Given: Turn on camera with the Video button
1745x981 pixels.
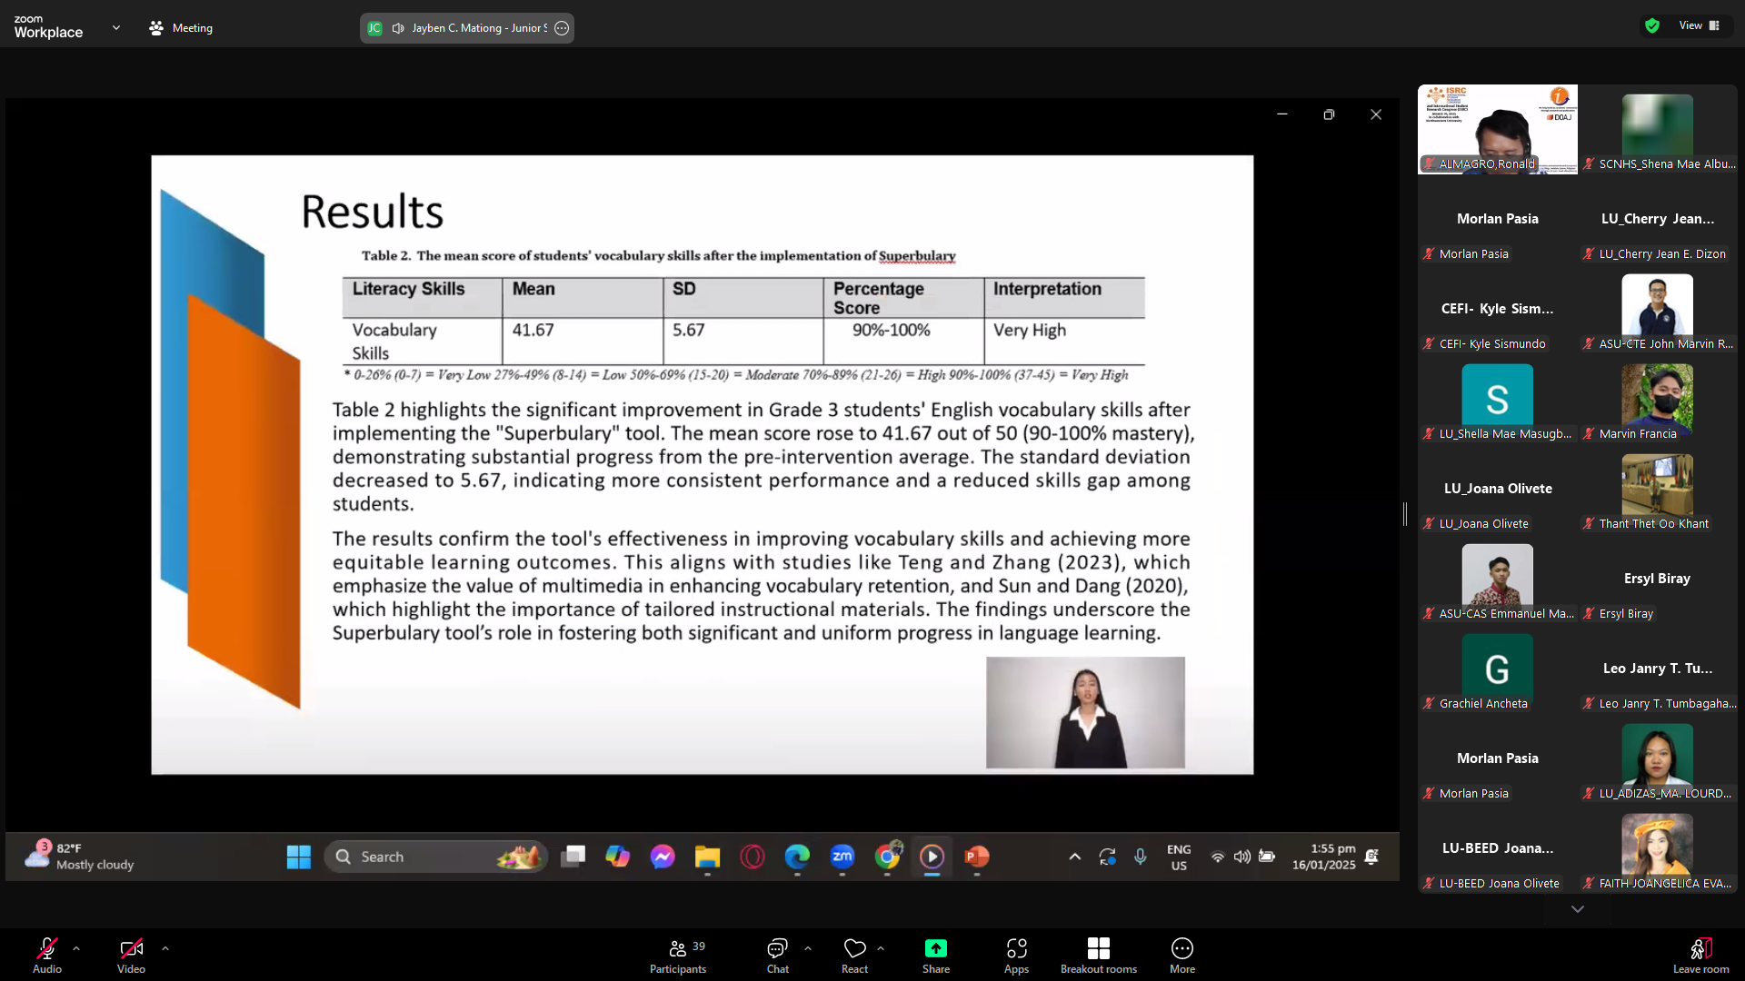Looking at the screenshot, I should point(131,955).
